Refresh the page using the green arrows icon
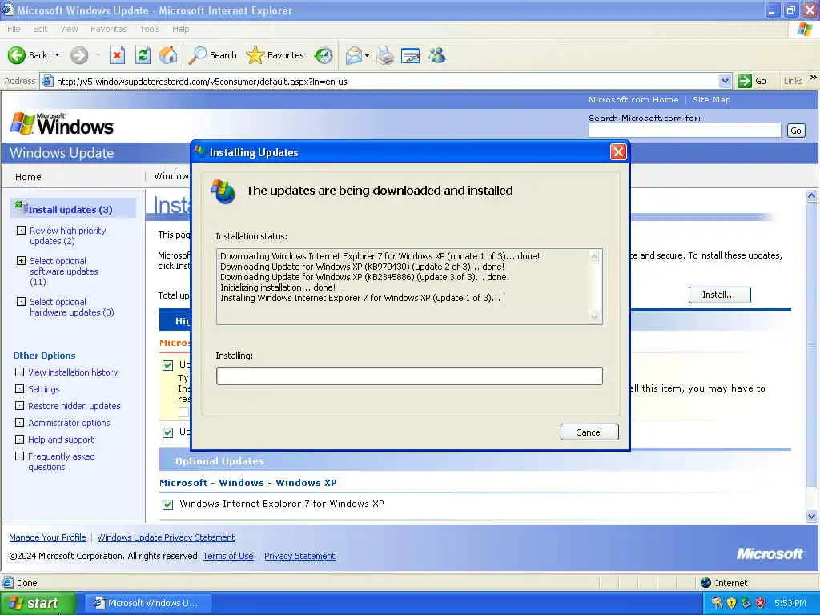 143,55
